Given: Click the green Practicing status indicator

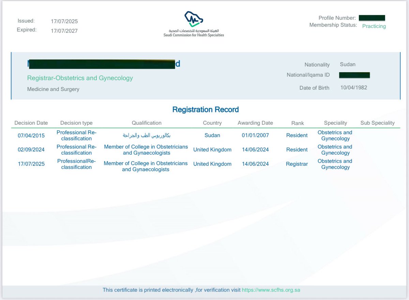Looking at the screenshot, I should [x=374, y=26].
